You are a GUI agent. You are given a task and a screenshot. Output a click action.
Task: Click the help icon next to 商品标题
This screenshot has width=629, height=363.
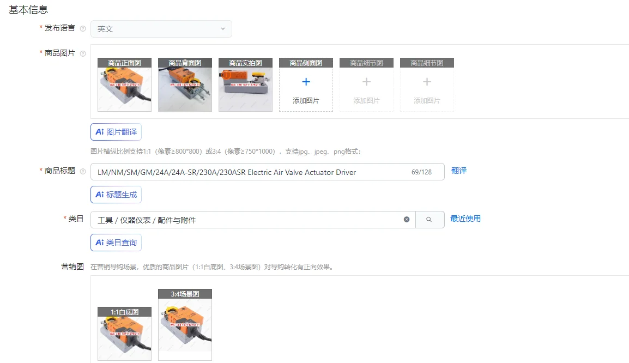coord(83,171)
